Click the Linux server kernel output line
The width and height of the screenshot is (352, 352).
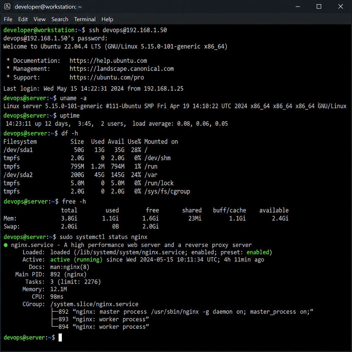click(x=175, y=106)
